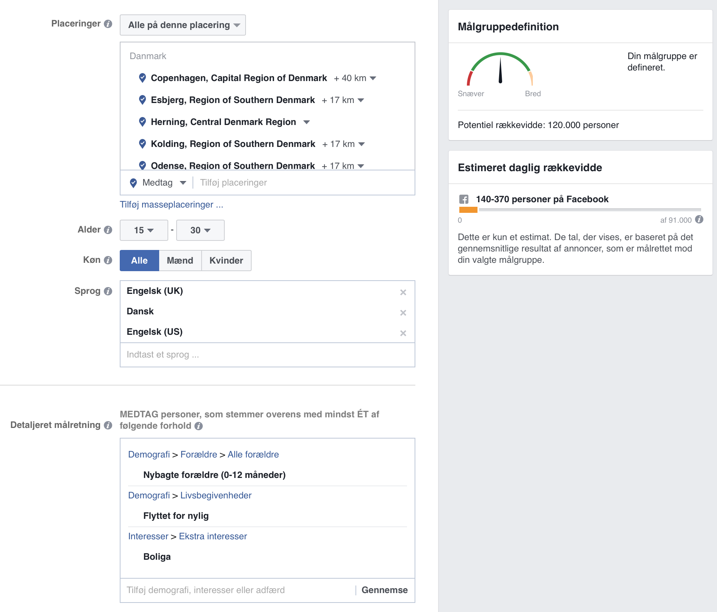Select Kvinder gender option
This screenshot has width=717, height=612.
coord(226,261)
